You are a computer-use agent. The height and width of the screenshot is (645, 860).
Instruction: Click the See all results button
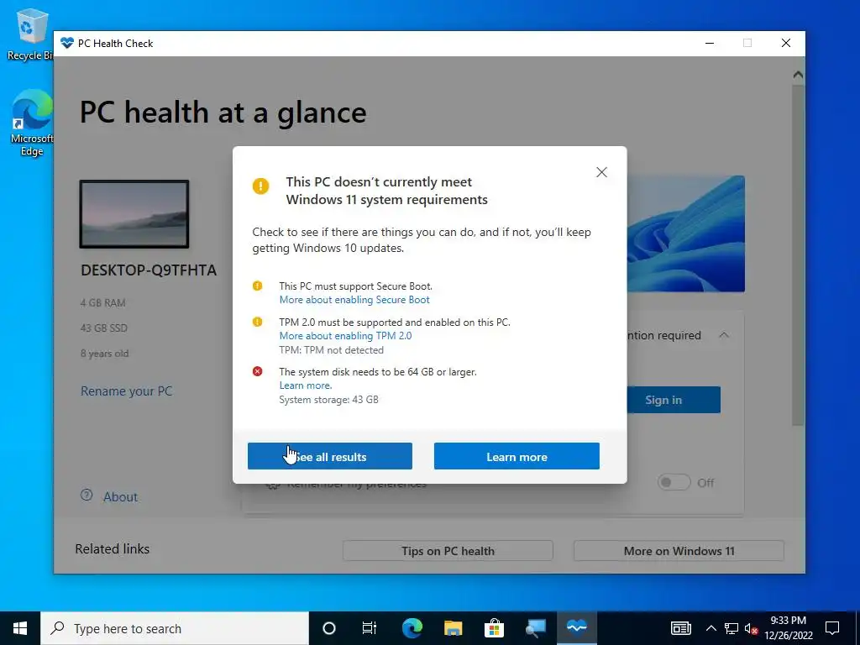[329, 456]
